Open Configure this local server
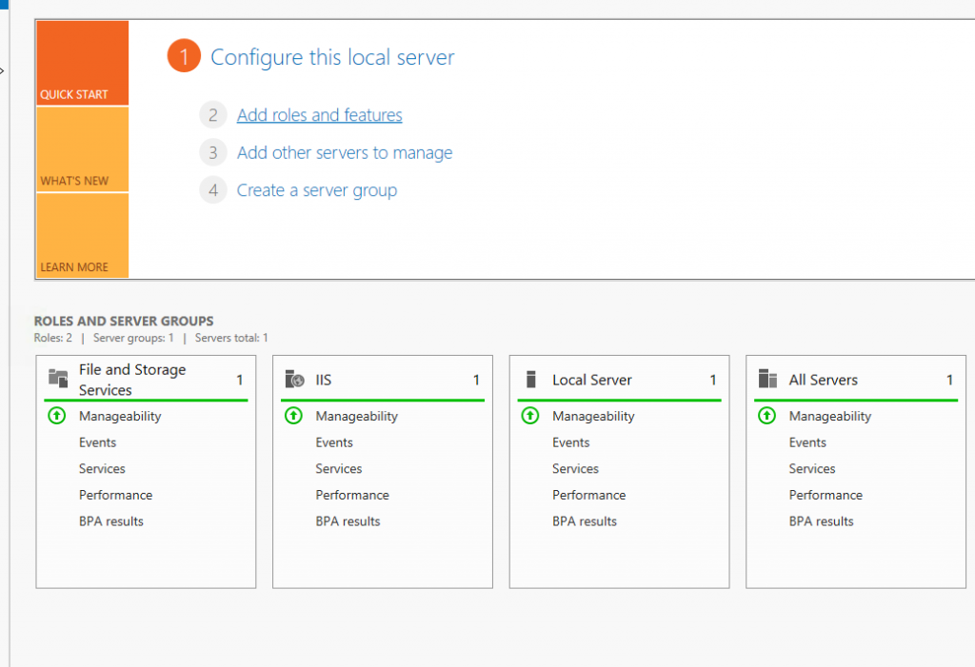Image resolution: width=975 pixels, height=667 pixels. (332, 57)
